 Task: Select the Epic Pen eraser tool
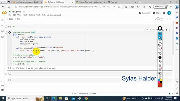(x=160, y=53)
